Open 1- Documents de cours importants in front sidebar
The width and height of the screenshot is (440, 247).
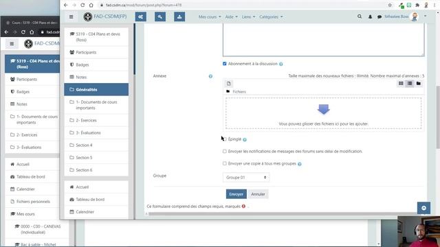tap(96, 105)
